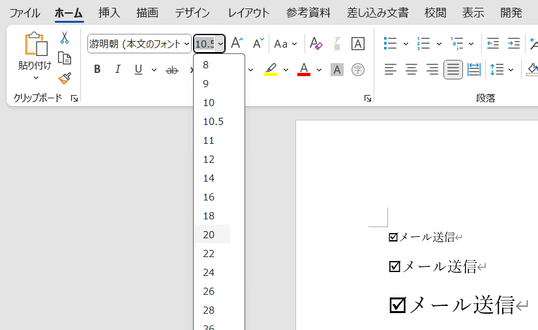Toggle Underline formatting
538x330 pixels.
click(x=138, y=70)
